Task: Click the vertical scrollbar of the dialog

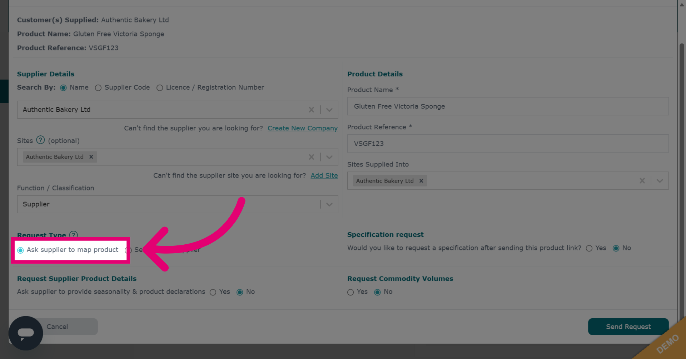Action: pyautogui.click(x=682, y=182)
